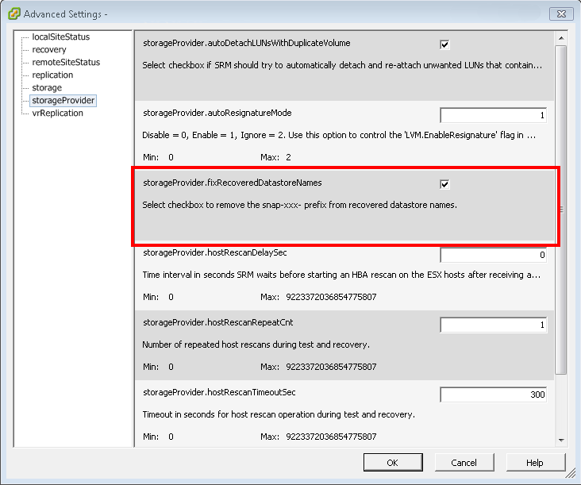Viewport: 581px width, 485px height.
Task: Select localSiteStatus in the settings tree
Action: (x=60, y=37)
